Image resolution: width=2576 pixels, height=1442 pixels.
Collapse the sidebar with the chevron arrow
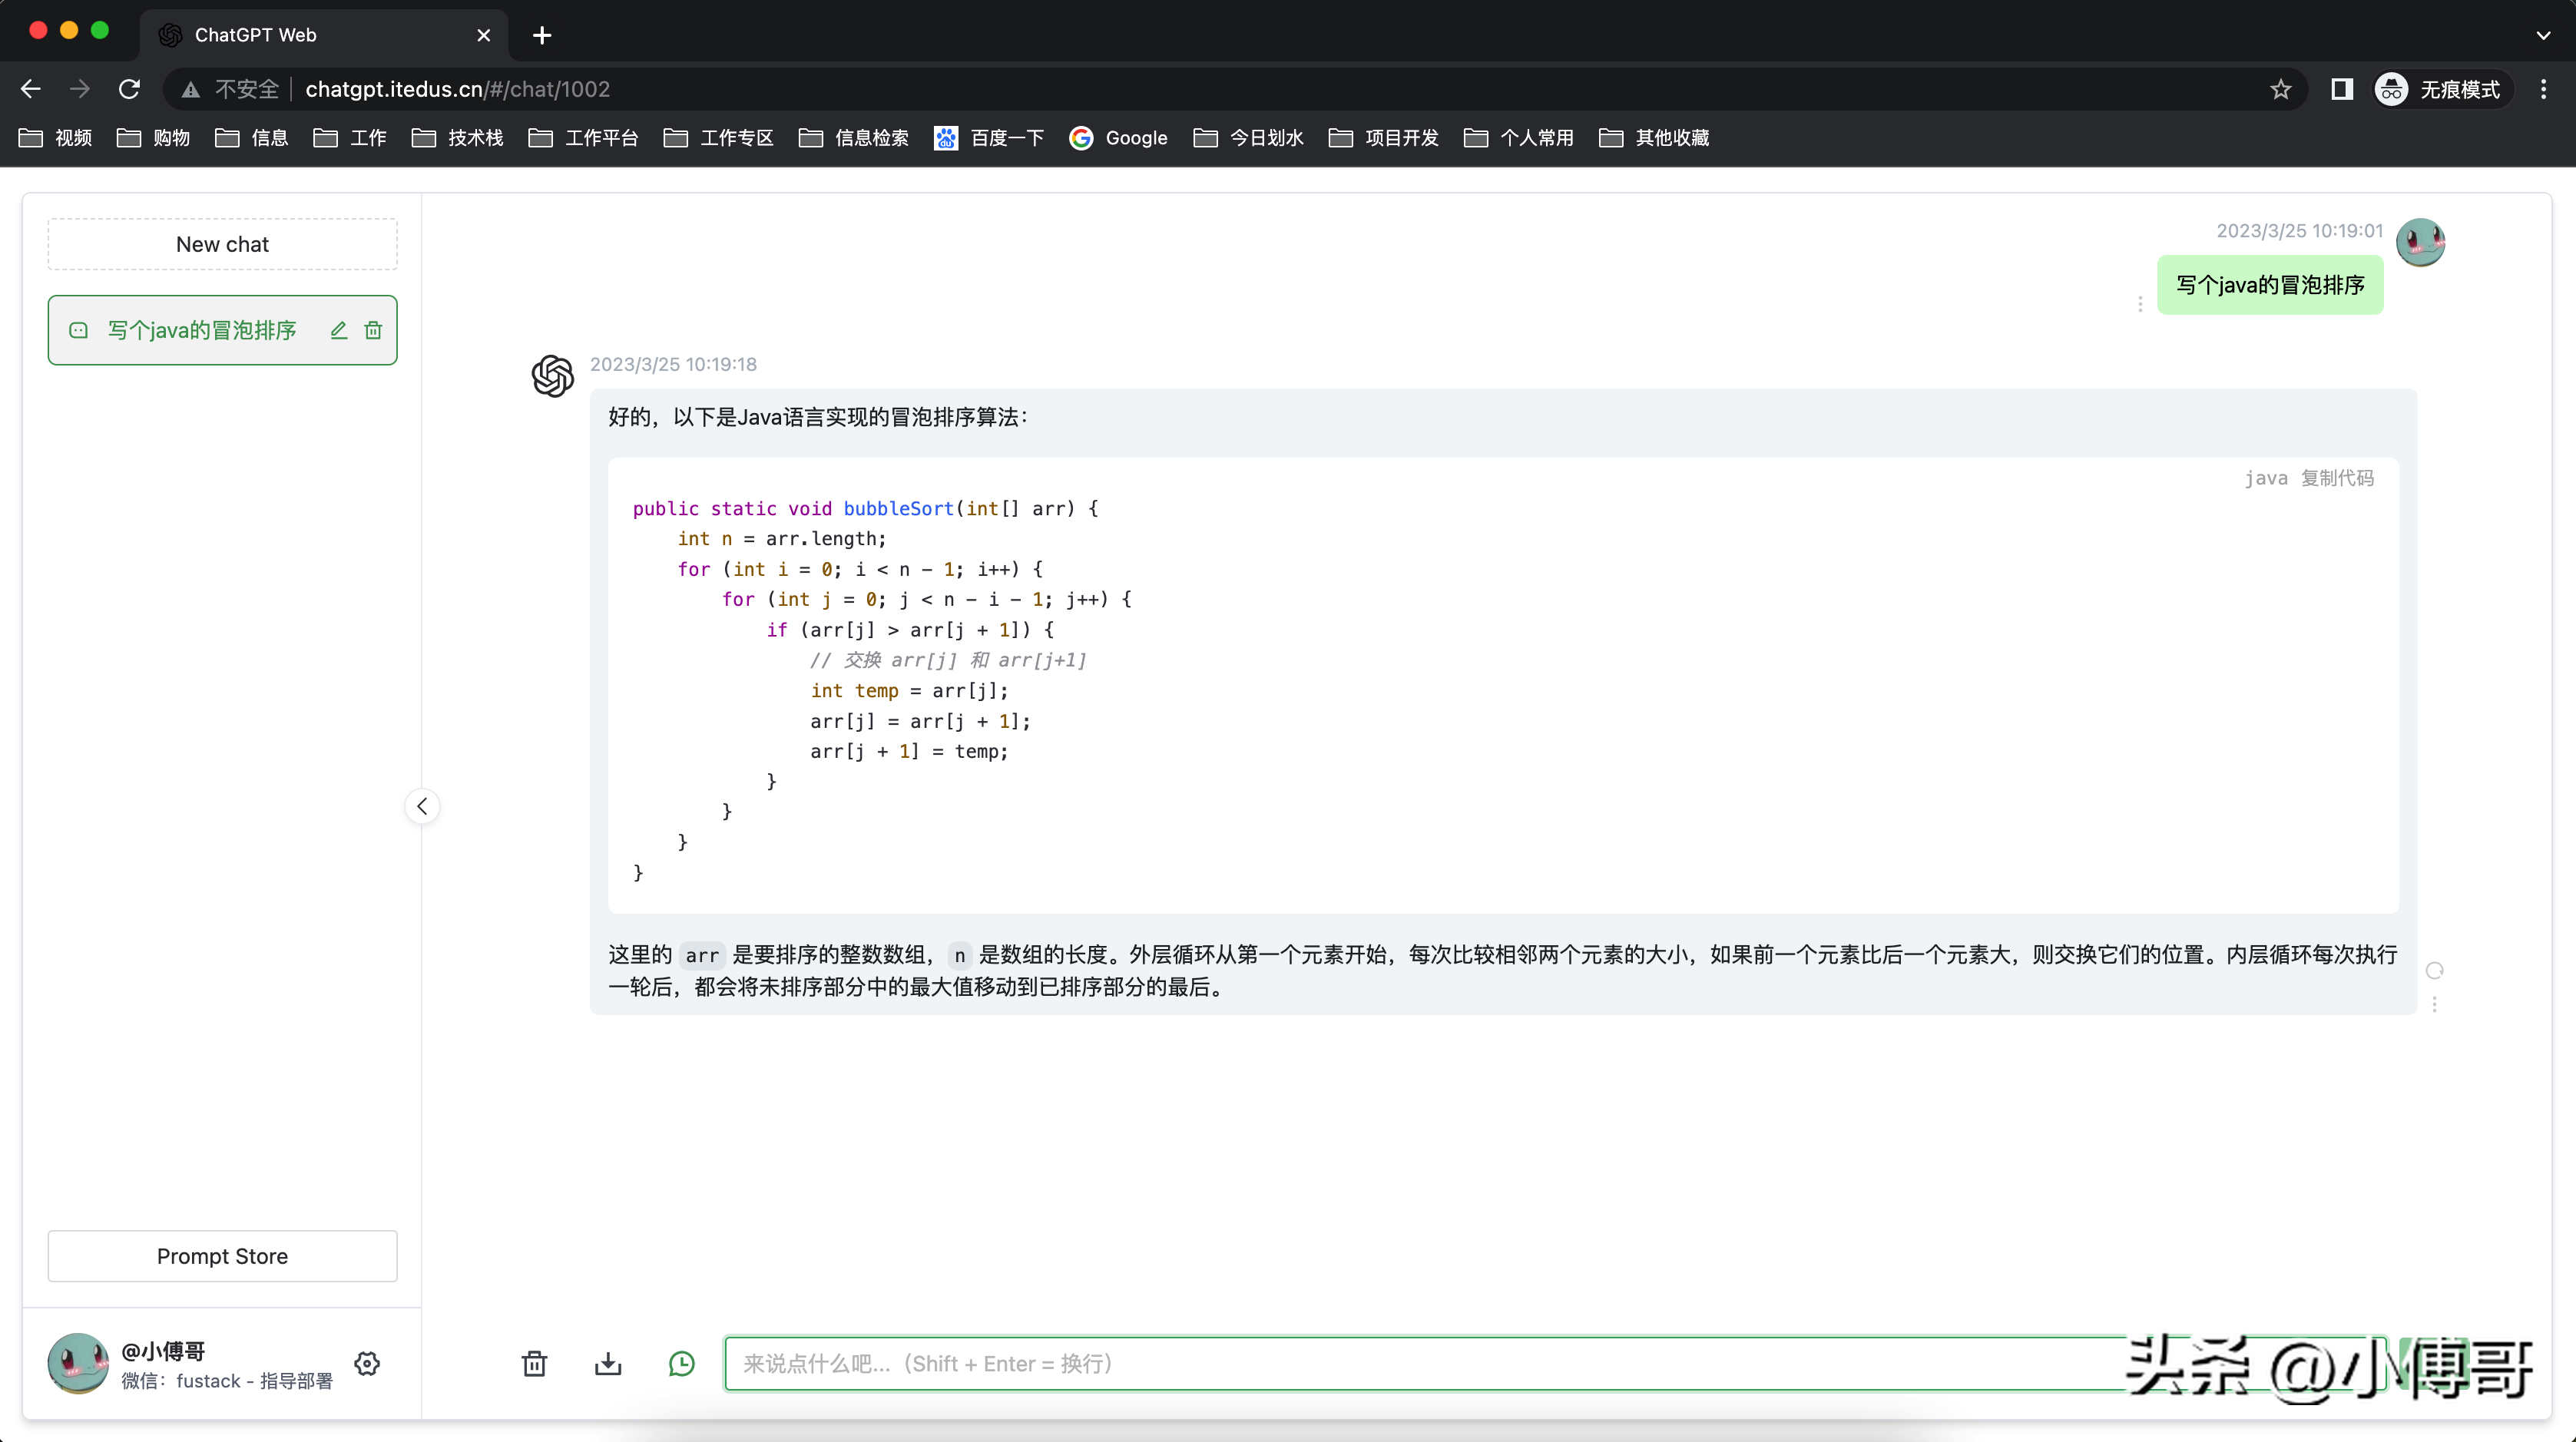click(422, 806)
